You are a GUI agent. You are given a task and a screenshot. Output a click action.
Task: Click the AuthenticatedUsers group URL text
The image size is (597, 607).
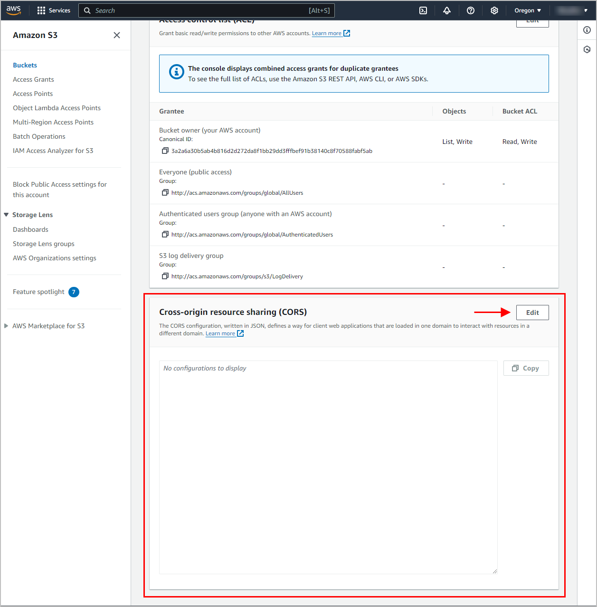point(252,235)
